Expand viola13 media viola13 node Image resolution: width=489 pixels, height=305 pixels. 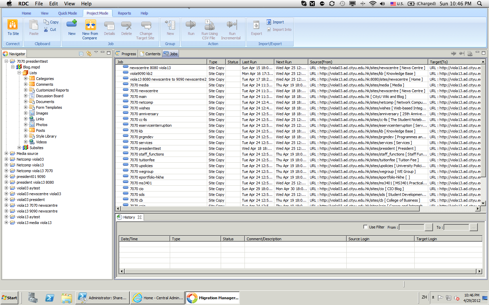(x=6, y=223)
